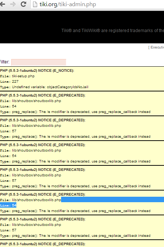Click the partially visible notice header at bottom
This screenshot has width=164, height=247.
coord(43,244)
